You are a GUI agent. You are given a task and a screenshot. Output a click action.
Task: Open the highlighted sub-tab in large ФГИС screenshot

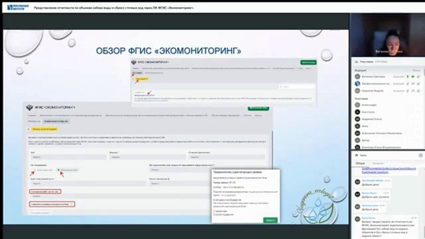coord(56,121)
